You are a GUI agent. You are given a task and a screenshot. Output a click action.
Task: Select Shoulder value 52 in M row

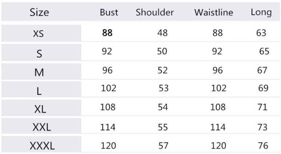pyautogui.click(x=162, y=70)
